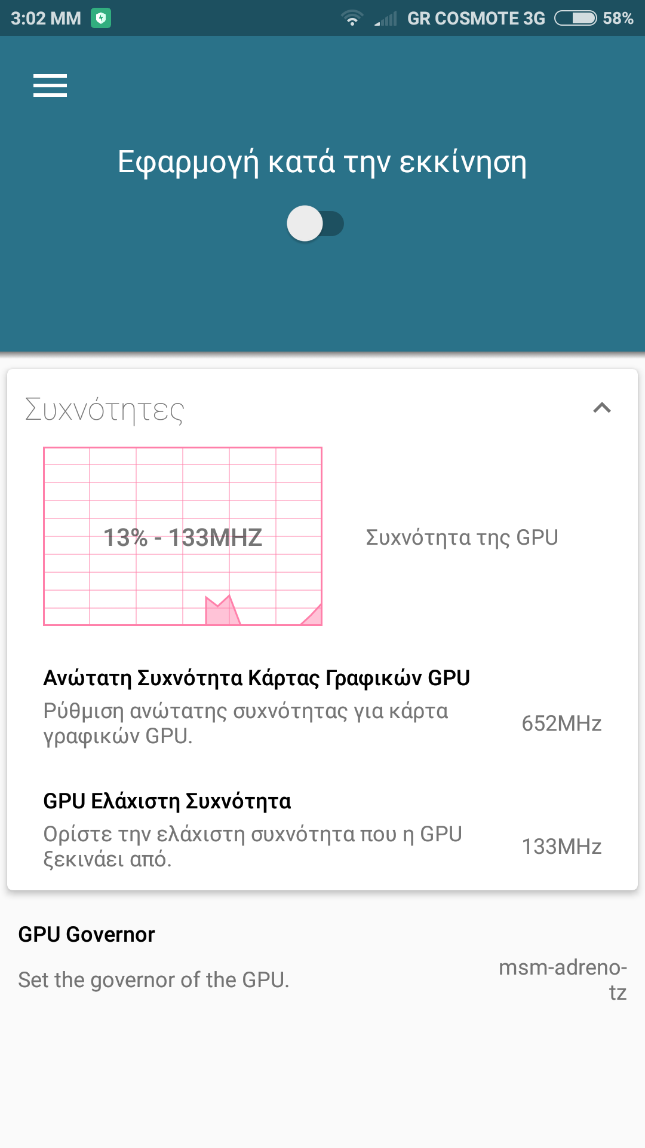Toggle the Εφαρμογή κατά την εκκίνηση switch
Viewport: 645px width, 1148px height.
pyautogui.click(x=315, y=224)
